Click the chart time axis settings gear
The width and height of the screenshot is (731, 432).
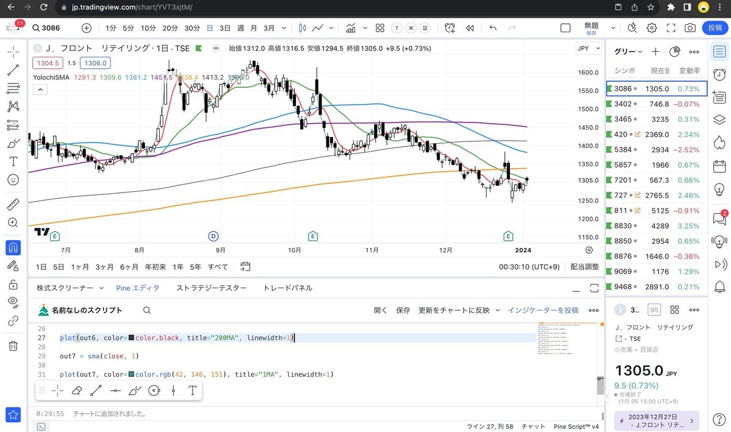589,250
